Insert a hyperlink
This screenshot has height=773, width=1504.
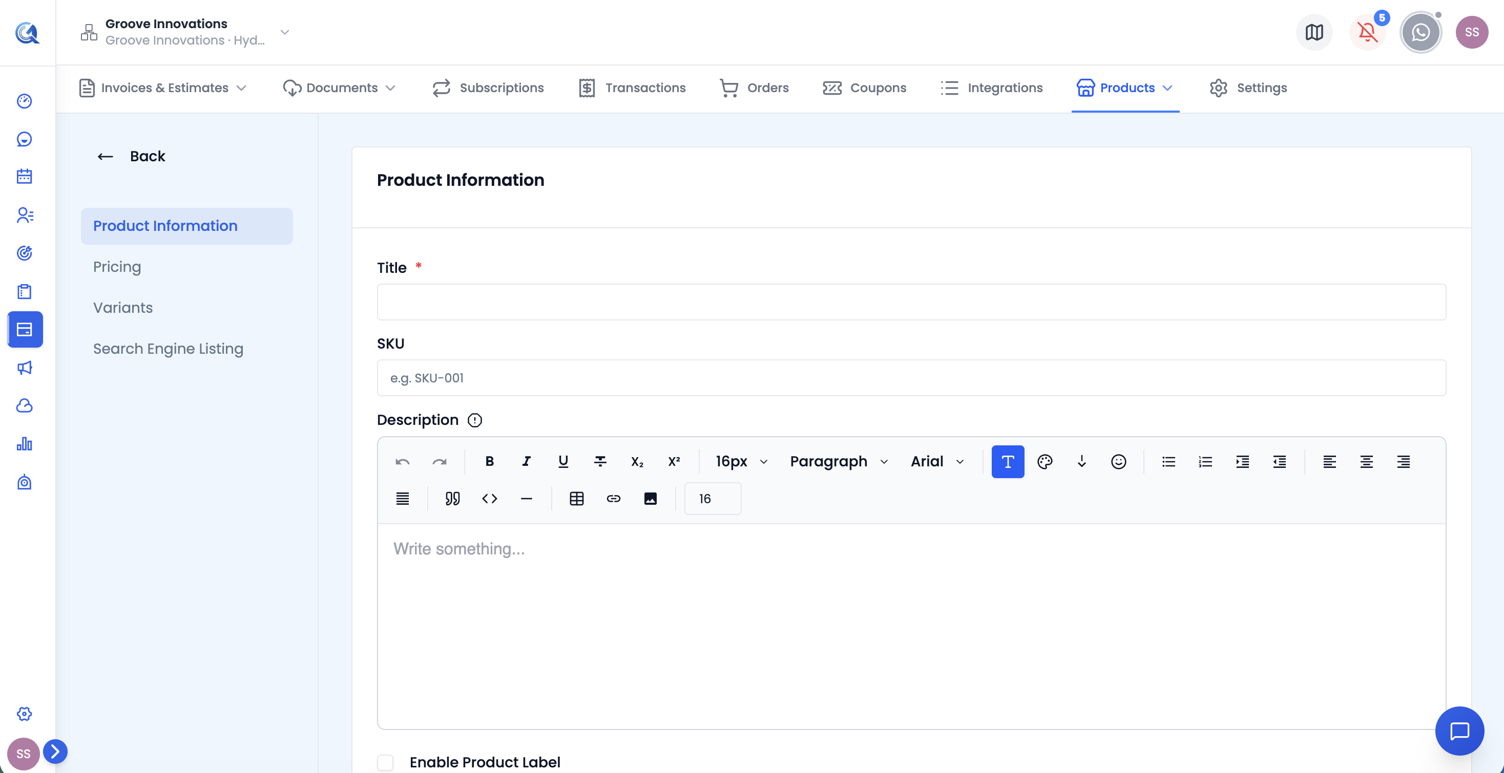point(613,498)
